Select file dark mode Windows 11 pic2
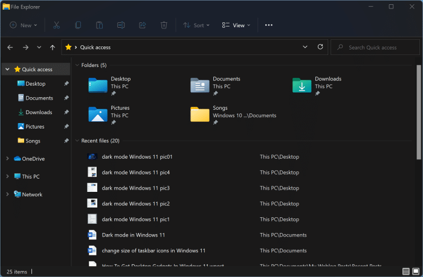 [x=136, y=203]
